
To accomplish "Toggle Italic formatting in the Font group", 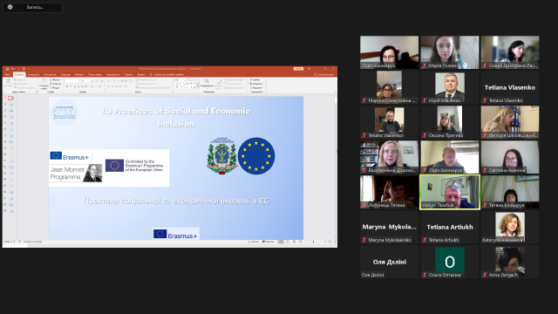I will [x=71, y=86].
